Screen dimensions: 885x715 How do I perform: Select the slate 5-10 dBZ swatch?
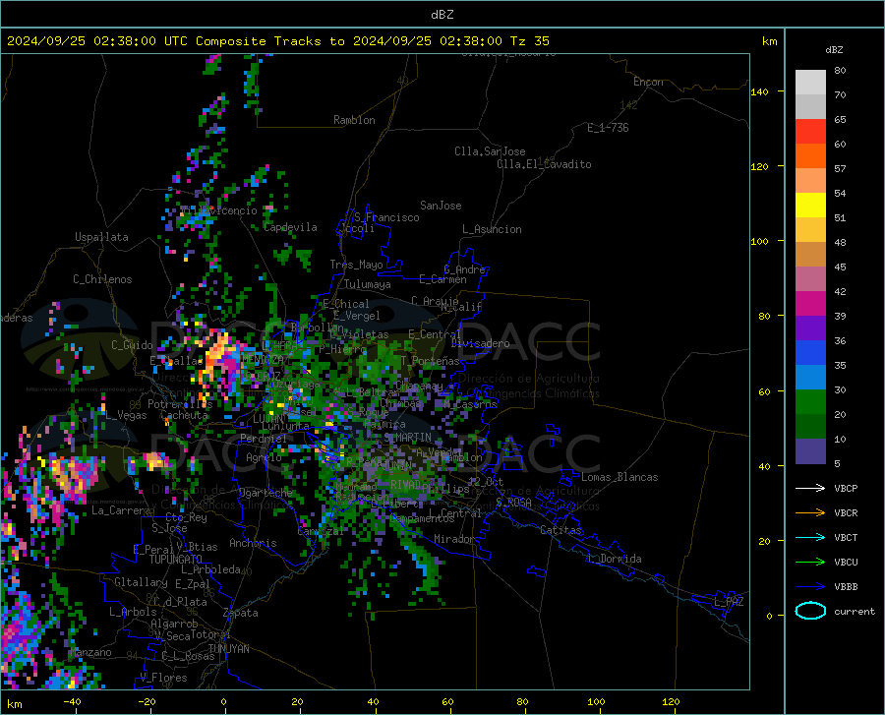pos(810,451)
